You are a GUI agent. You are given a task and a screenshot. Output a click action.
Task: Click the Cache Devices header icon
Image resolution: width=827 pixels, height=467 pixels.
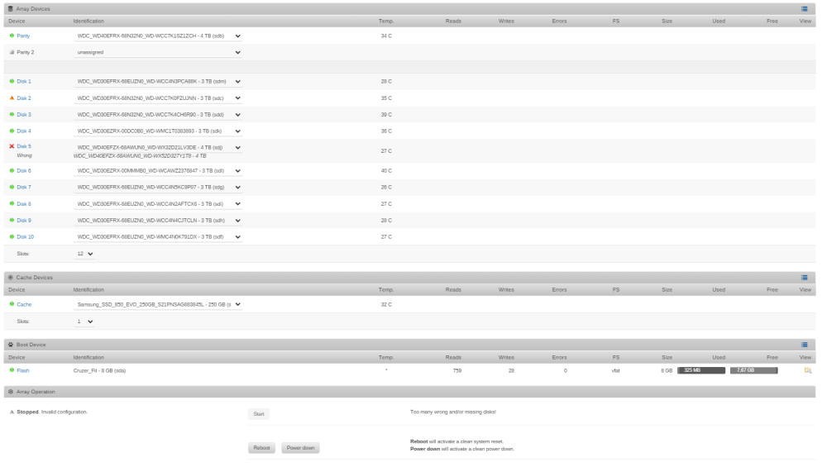pyautogui.click(x=10, y=277)
